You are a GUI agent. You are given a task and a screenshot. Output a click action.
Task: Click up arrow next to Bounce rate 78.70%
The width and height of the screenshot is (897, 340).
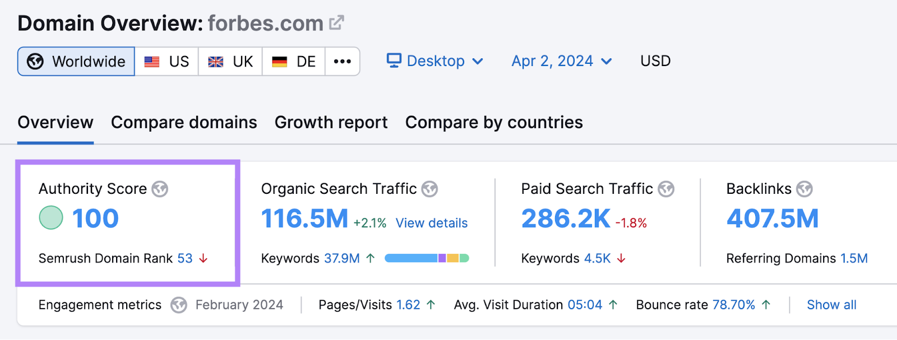766,305
